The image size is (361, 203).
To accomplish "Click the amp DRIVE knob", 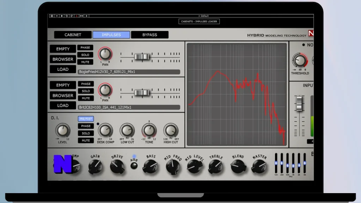I will coord(117,167).
